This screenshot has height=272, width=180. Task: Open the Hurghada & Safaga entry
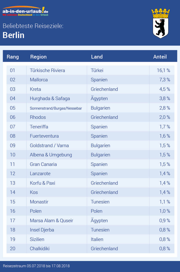tap(50, 99)
